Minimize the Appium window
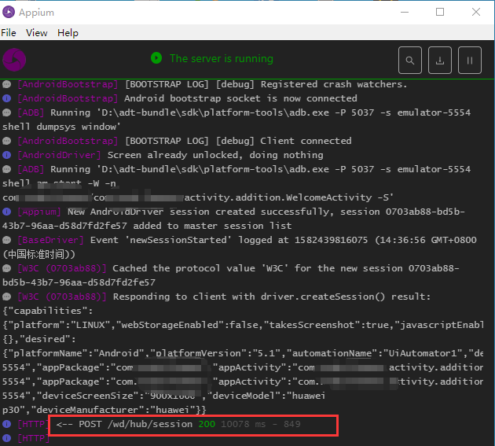This screenshot has width=495, height=446. tap(405, 12)
